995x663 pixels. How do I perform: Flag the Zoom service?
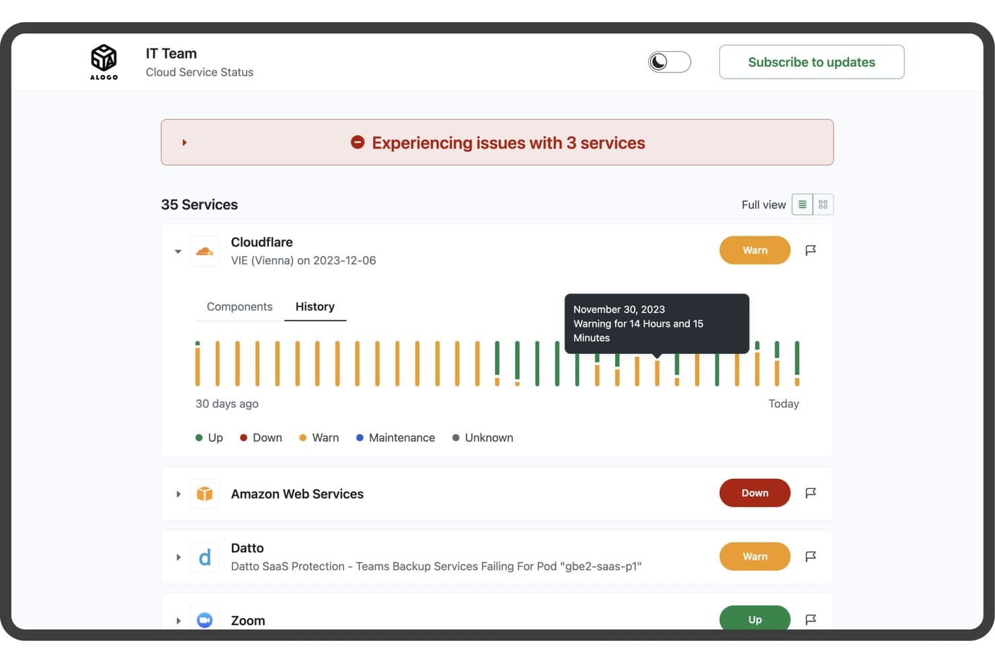(811, 619)
